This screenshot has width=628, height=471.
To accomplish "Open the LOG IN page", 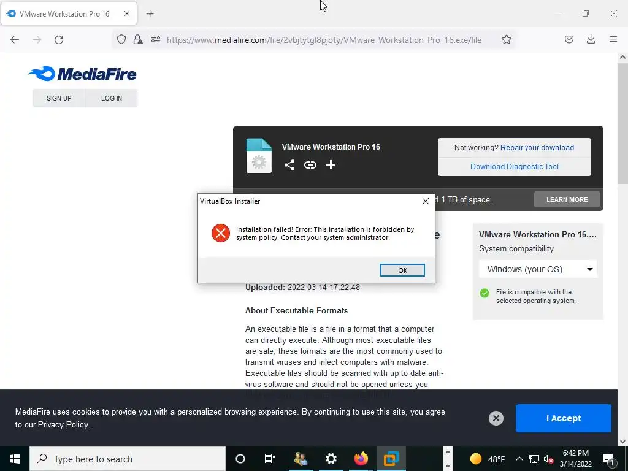I will point(112,98).
